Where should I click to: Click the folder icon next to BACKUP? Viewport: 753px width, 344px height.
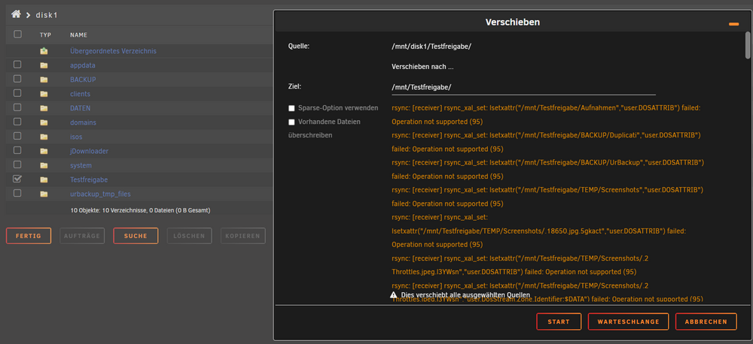tap(44, 80)
